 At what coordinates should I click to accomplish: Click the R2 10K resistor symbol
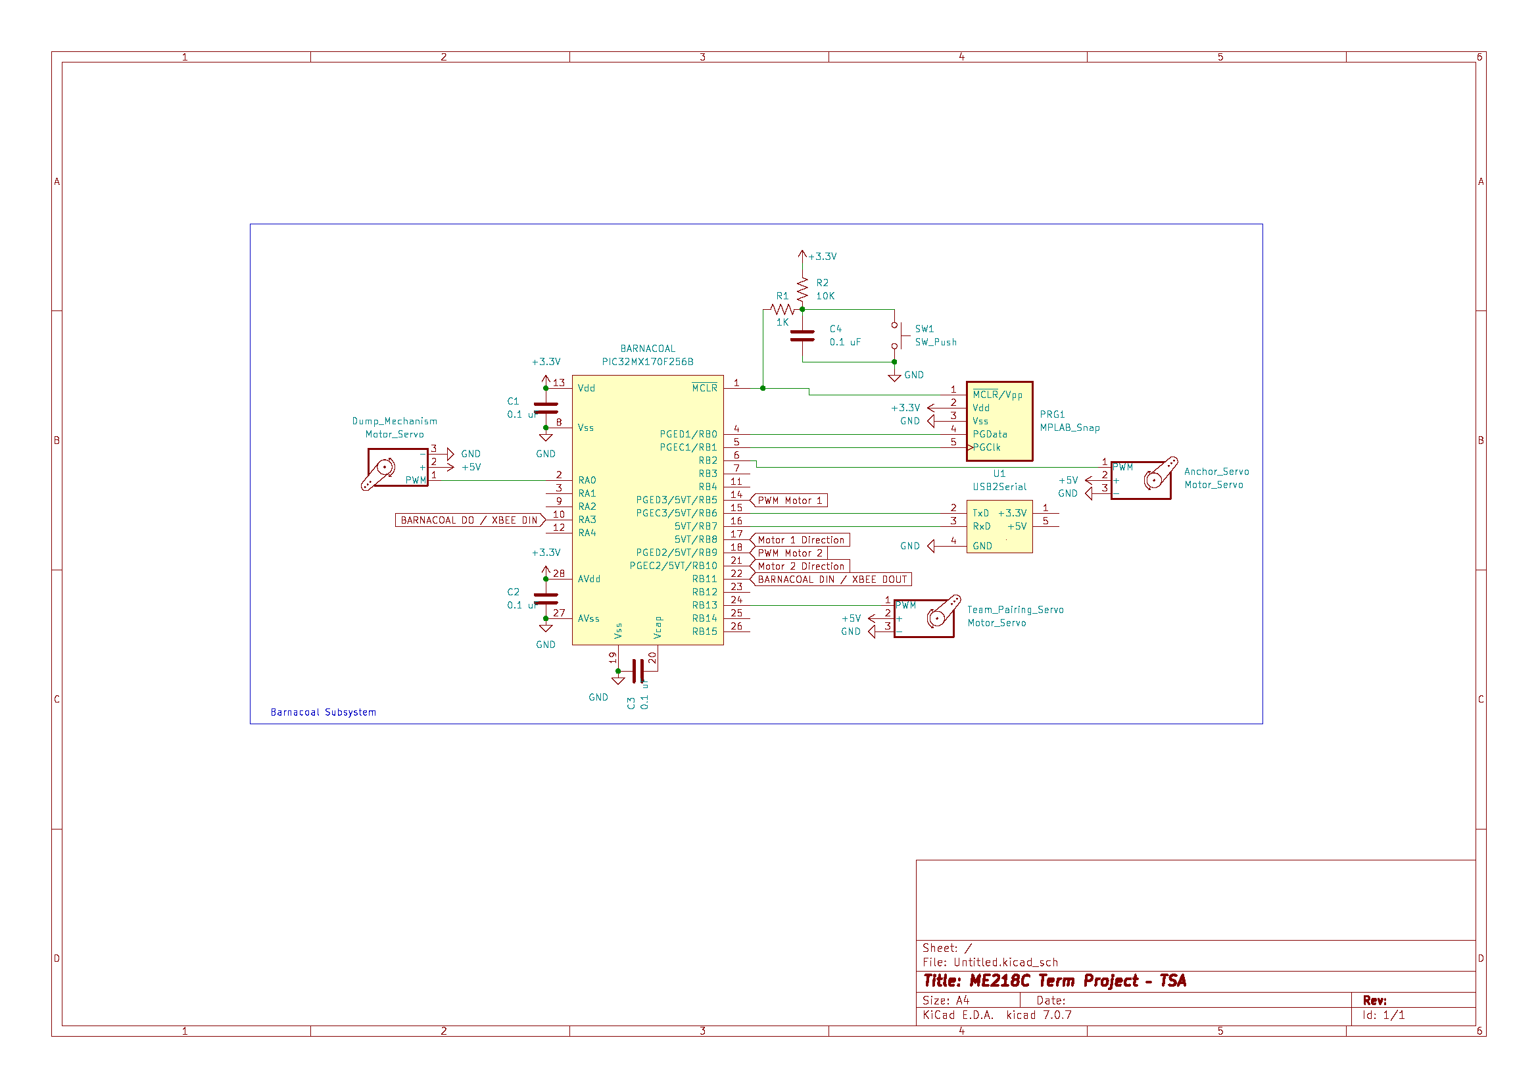click(x=801, y=289)
